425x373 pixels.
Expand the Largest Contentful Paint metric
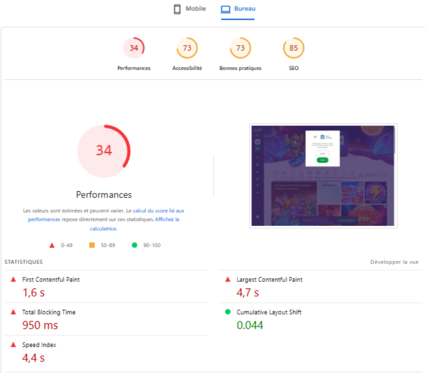tap(269, 280)
